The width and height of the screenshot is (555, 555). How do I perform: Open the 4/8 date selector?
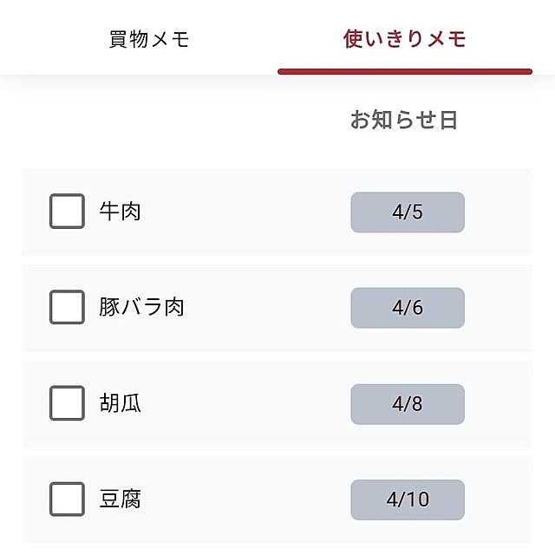click(x=407, y=404)
